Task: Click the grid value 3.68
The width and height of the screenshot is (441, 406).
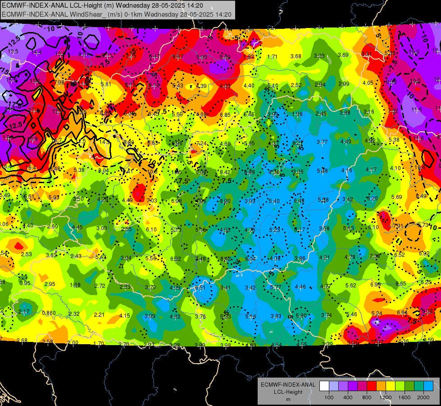Action: [x=296, y=56]
